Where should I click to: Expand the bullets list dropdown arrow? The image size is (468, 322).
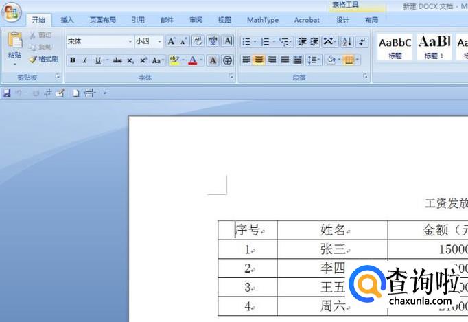255,41
